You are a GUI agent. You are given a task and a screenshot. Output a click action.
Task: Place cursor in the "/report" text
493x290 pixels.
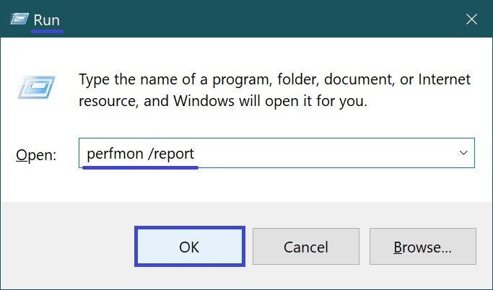click(x=171, y=154)
